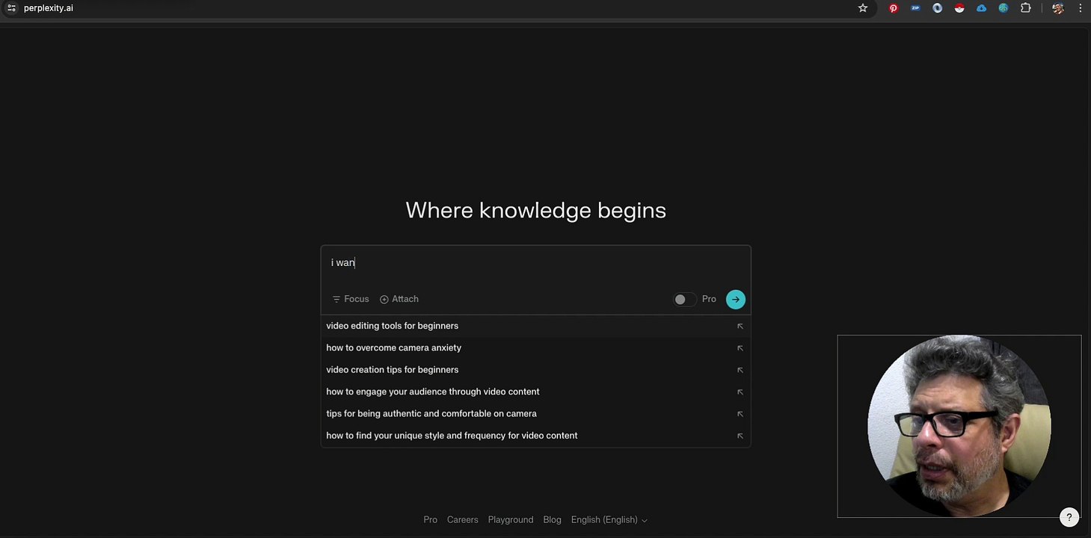This screenshot has height=538, width=1091.
Task: View site information icon beside the URL
Action: tap(11, 8)
